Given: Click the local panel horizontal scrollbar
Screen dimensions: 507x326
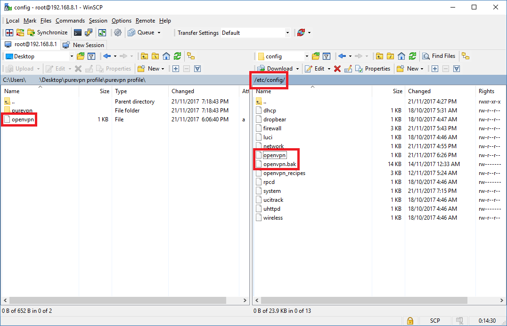Looking at the screenshot, I should coord(118,301).
